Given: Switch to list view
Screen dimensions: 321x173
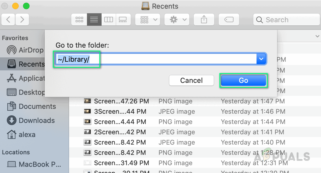Looking at the screenshot, I should 94,20.
